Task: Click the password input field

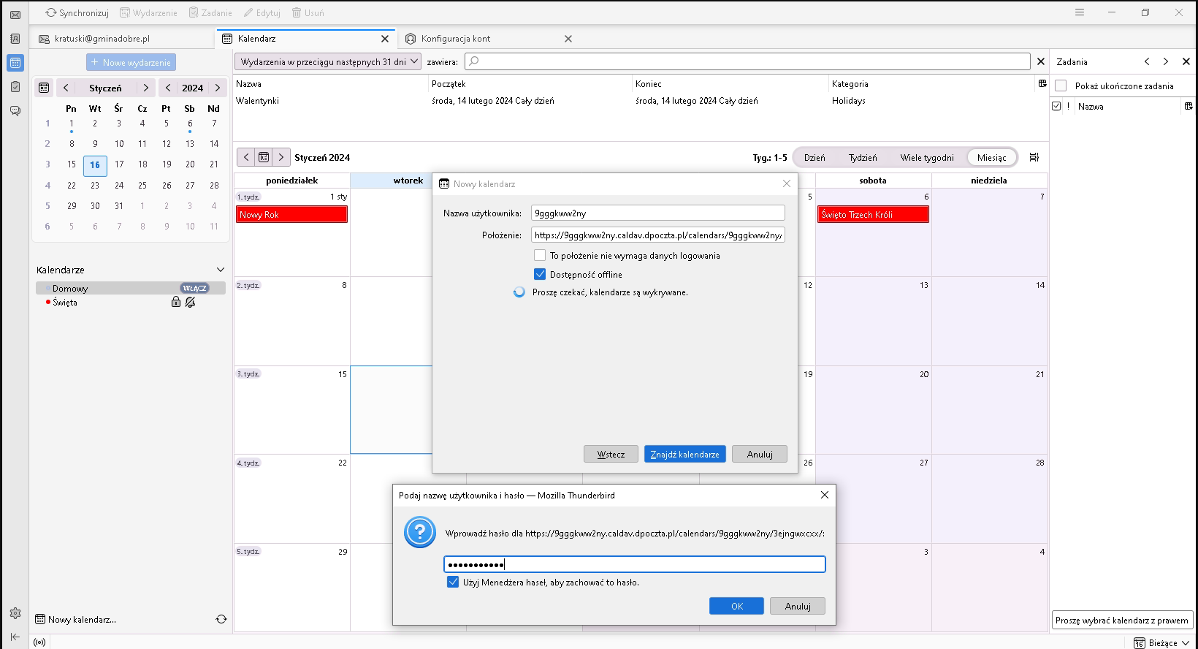Action: [634, 564]
